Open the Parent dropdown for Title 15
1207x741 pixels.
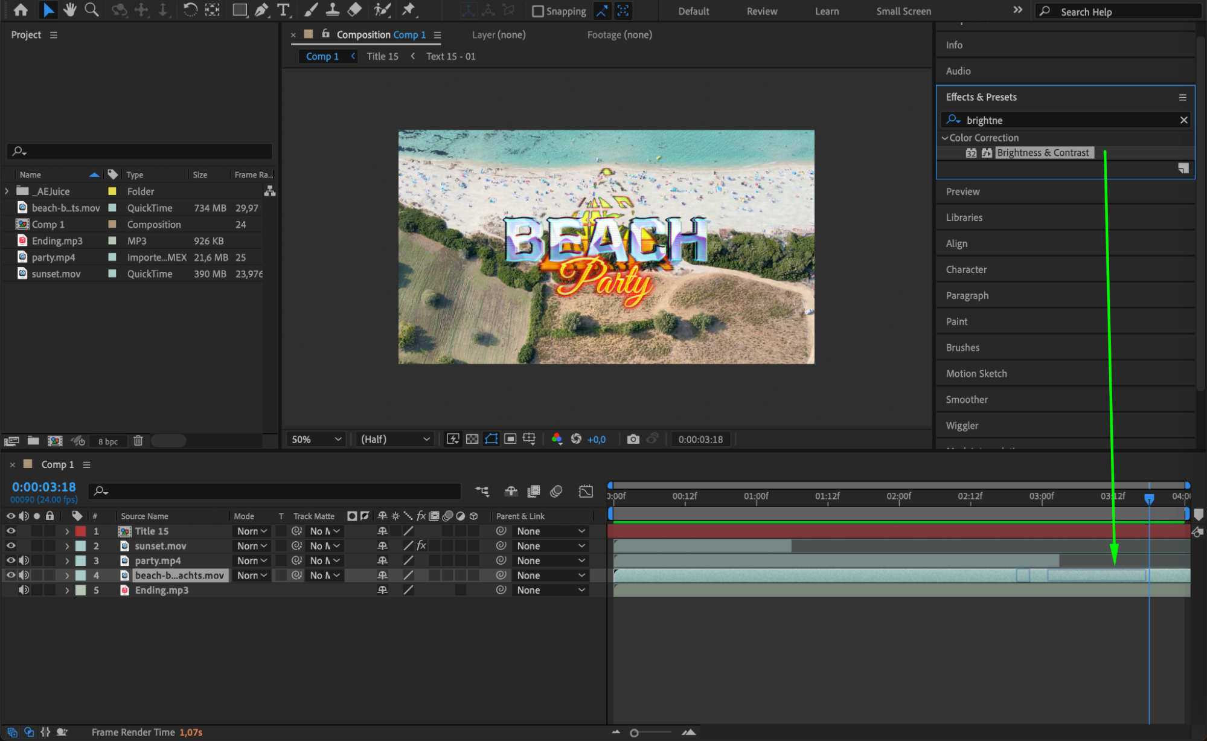tap(550, 531)
